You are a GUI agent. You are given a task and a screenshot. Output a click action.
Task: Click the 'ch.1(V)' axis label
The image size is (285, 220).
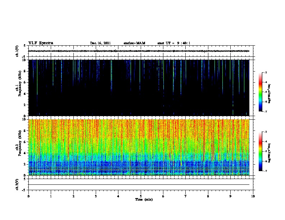(17, 51)
